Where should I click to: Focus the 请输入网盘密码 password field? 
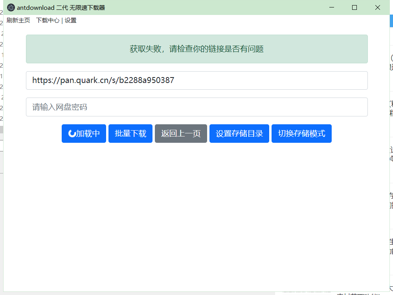pyautogui.click(x=197, y=107)
